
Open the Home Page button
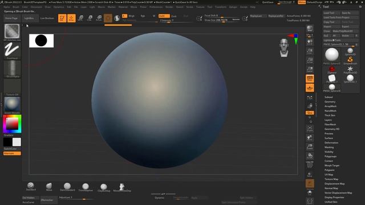click(x=11, y=18)
